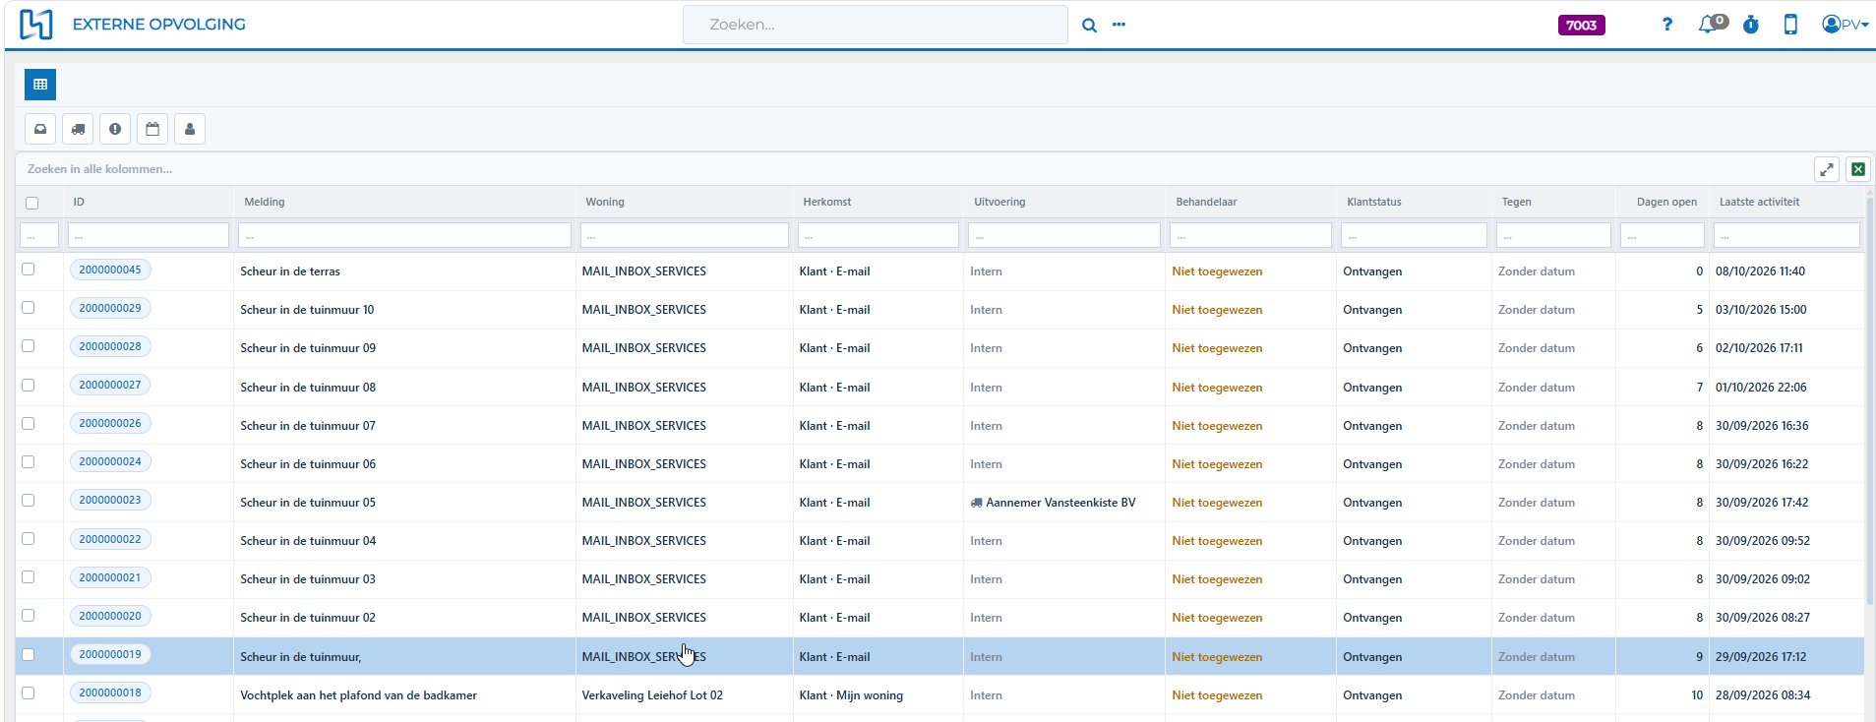The height and width of the screenshot is (722, 1876).
Task: Open ticket 2000000024 link
Action: [x=110, y=461]
